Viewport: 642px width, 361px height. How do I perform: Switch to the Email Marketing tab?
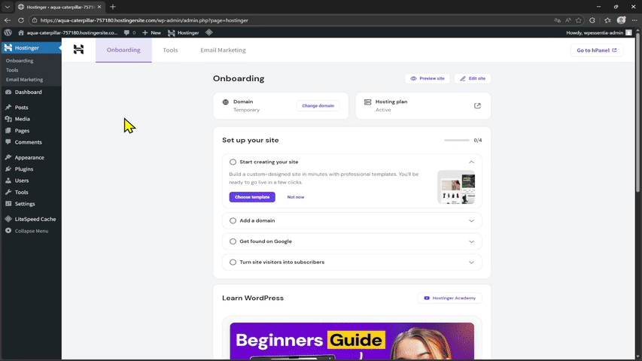click(223, 50)
